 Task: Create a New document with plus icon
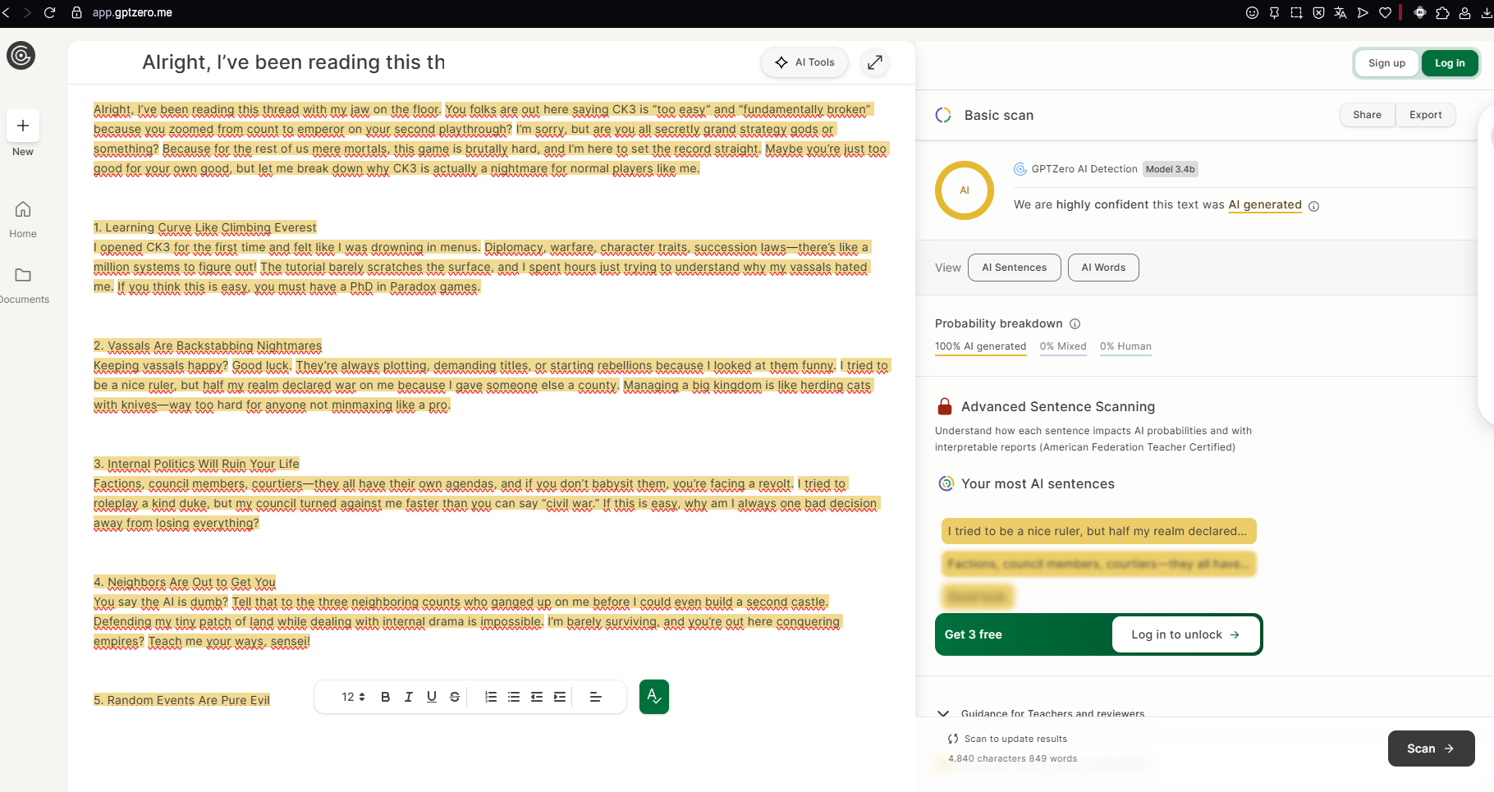pos(23,126)
